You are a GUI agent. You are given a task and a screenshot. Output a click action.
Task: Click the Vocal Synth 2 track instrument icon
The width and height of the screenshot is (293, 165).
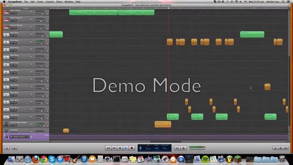pyautogui.click(x=6, y=20)
